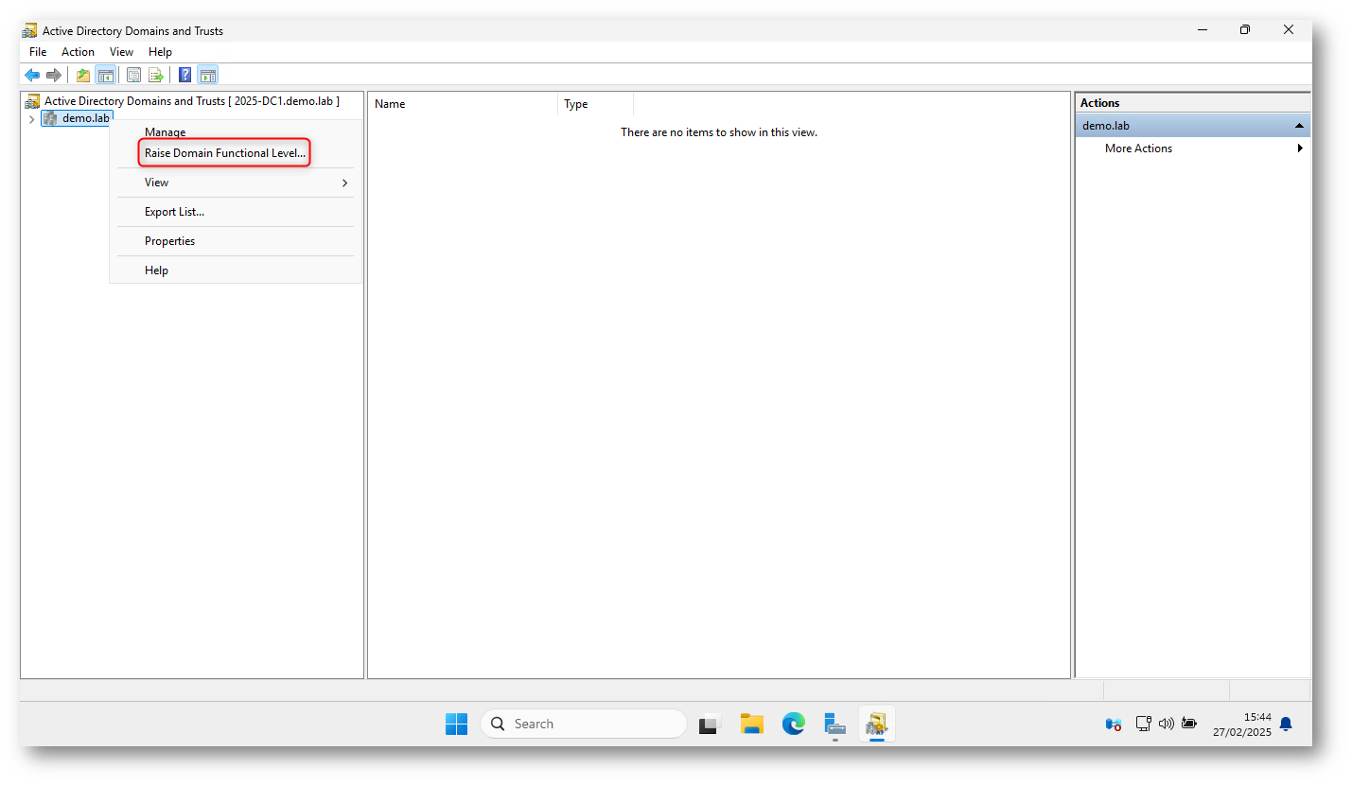The width and height of the screenshot is (1352, 786).
Task: Click More Actions in the Actions pane
Action: point(1138,148)
